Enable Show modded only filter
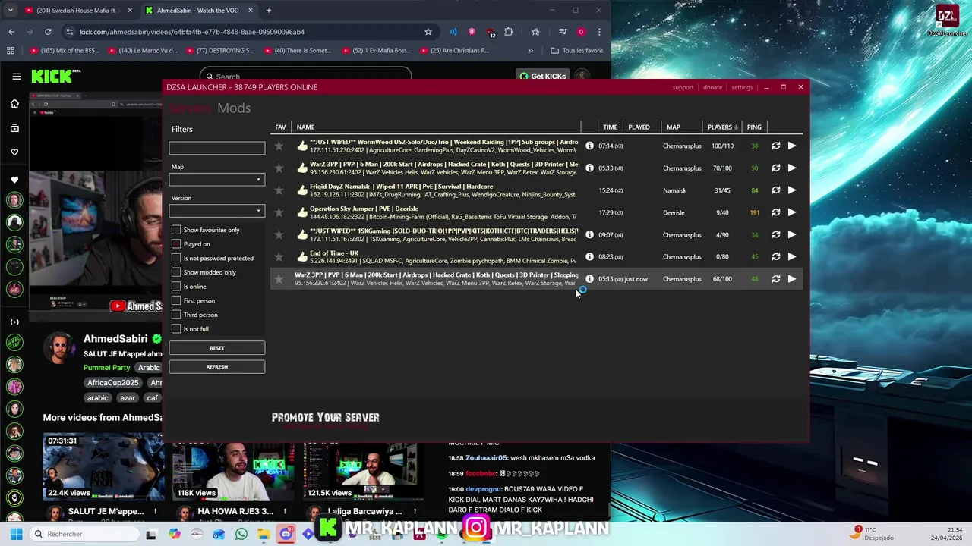 point(176,272)
